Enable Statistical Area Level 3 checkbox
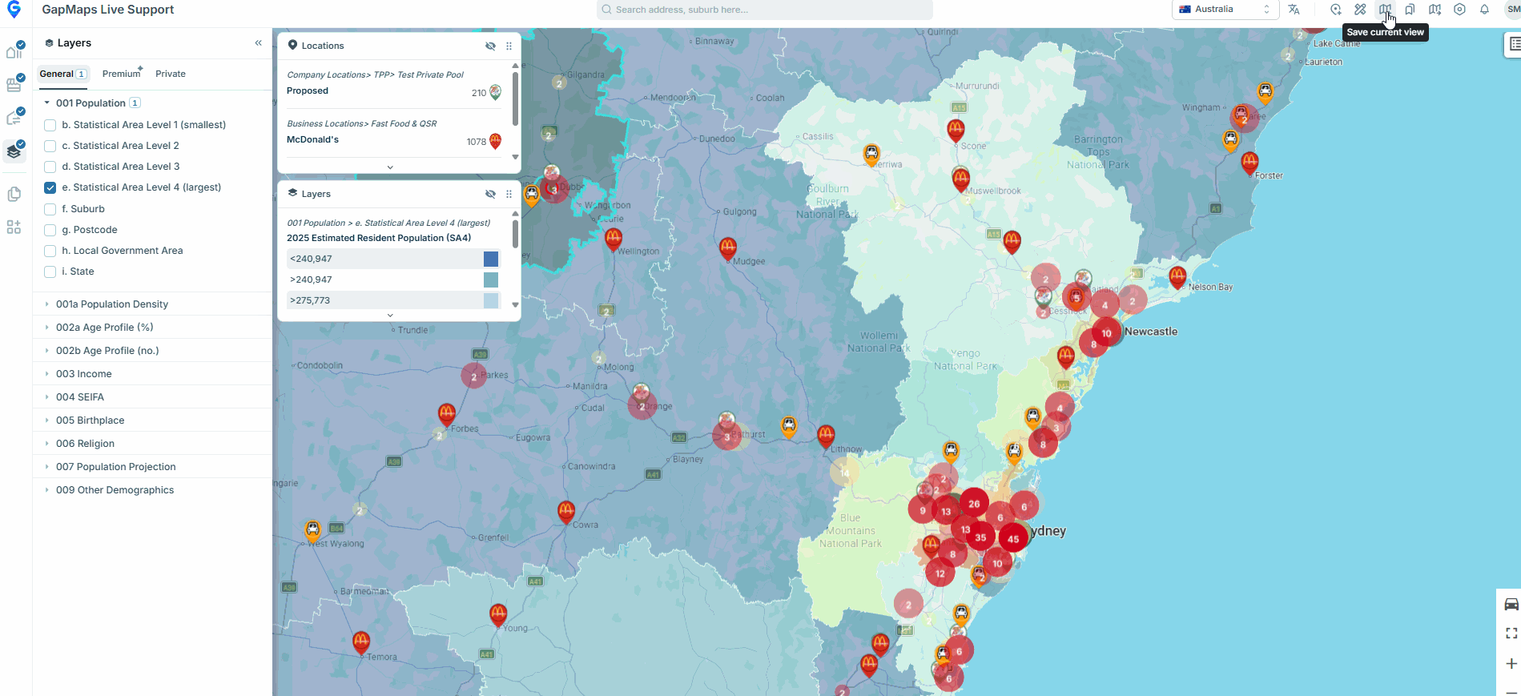1521x696 pixels. pyautogui.click(x=50, y=167)
